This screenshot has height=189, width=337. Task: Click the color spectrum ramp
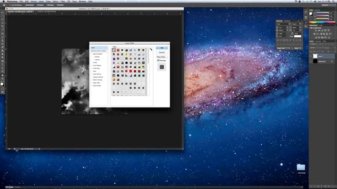[x=322, y=22]
